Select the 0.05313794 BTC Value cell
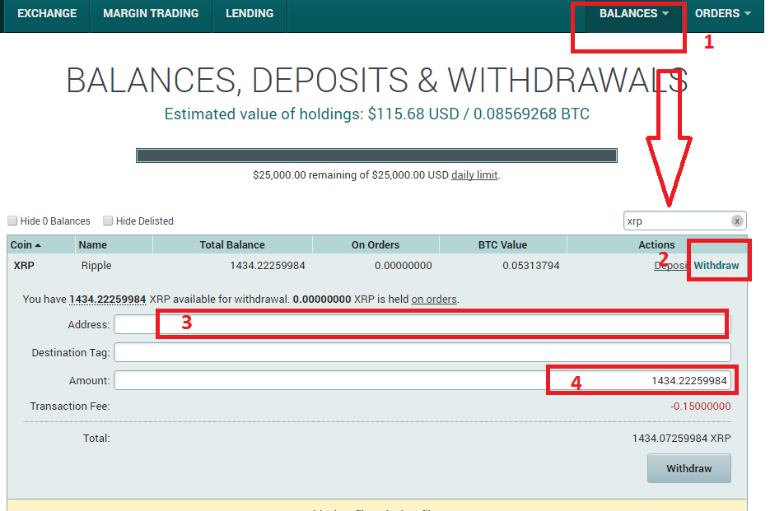This screenshot has width=770, height=511. click(x=531, y=266)
